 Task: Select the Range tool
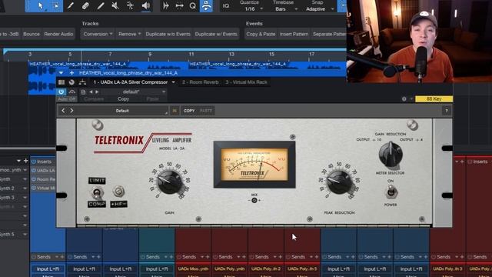click(x=55, y=5)
